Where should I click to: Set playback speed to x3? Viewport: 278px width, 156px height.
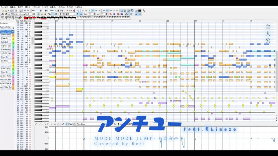(117, 11)
